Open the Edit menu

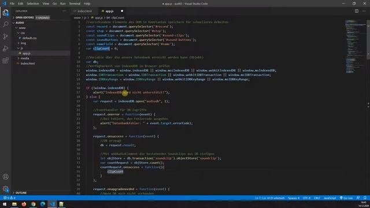click(21, 3)
